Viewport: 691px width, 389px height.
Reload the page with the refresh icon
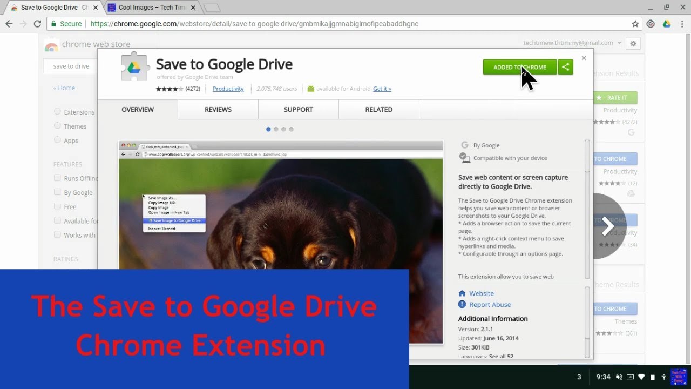tap(37, 24)
